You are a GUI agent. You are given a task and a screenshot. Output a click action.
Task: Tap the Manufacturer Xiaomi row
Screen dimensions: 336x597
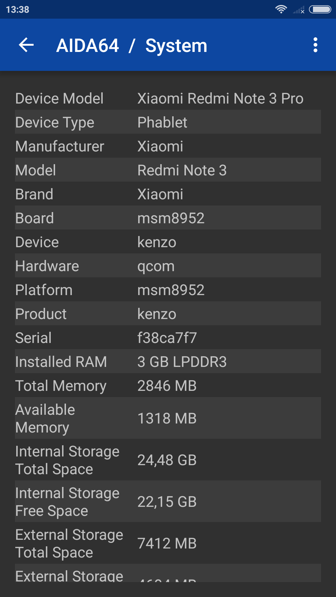tap(168, 146)
